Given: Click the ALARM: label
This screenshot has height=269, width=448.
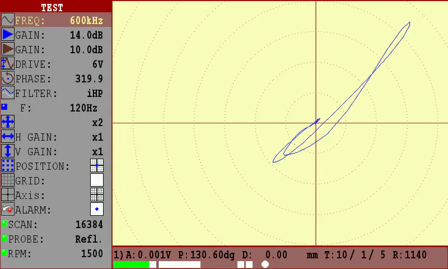Looking at the screenshot, I should point(33,210).
